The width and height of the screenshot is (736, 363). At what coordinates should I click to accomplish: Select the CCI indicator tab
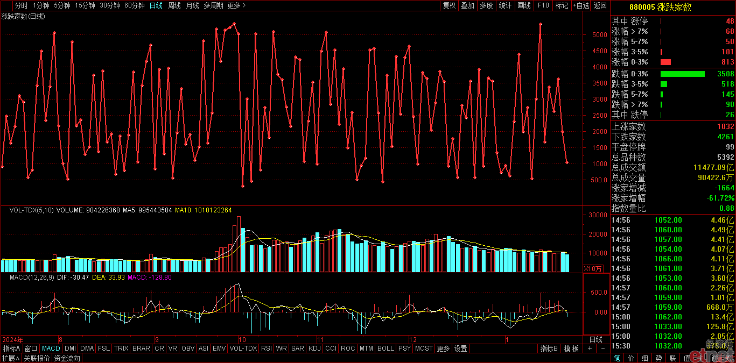coord(331,348)
